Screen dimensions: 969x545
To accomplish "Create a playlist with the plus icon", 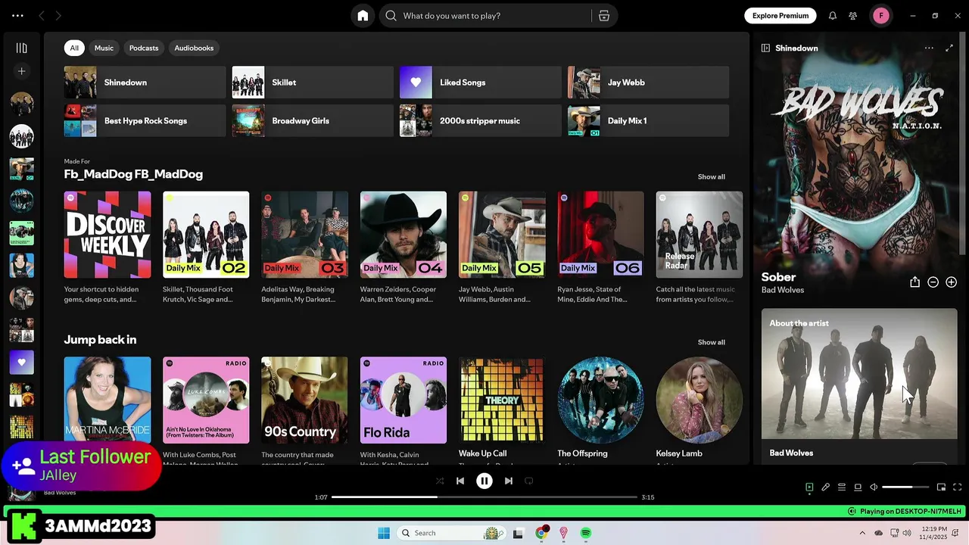I will 22,71.
